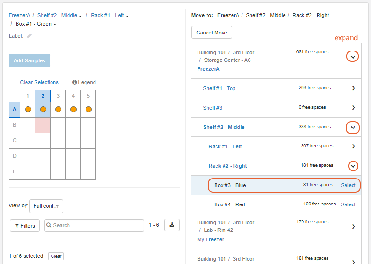
Task: Collapse the Shelf #2 - Middle chevron
Action: click(353, 128)
